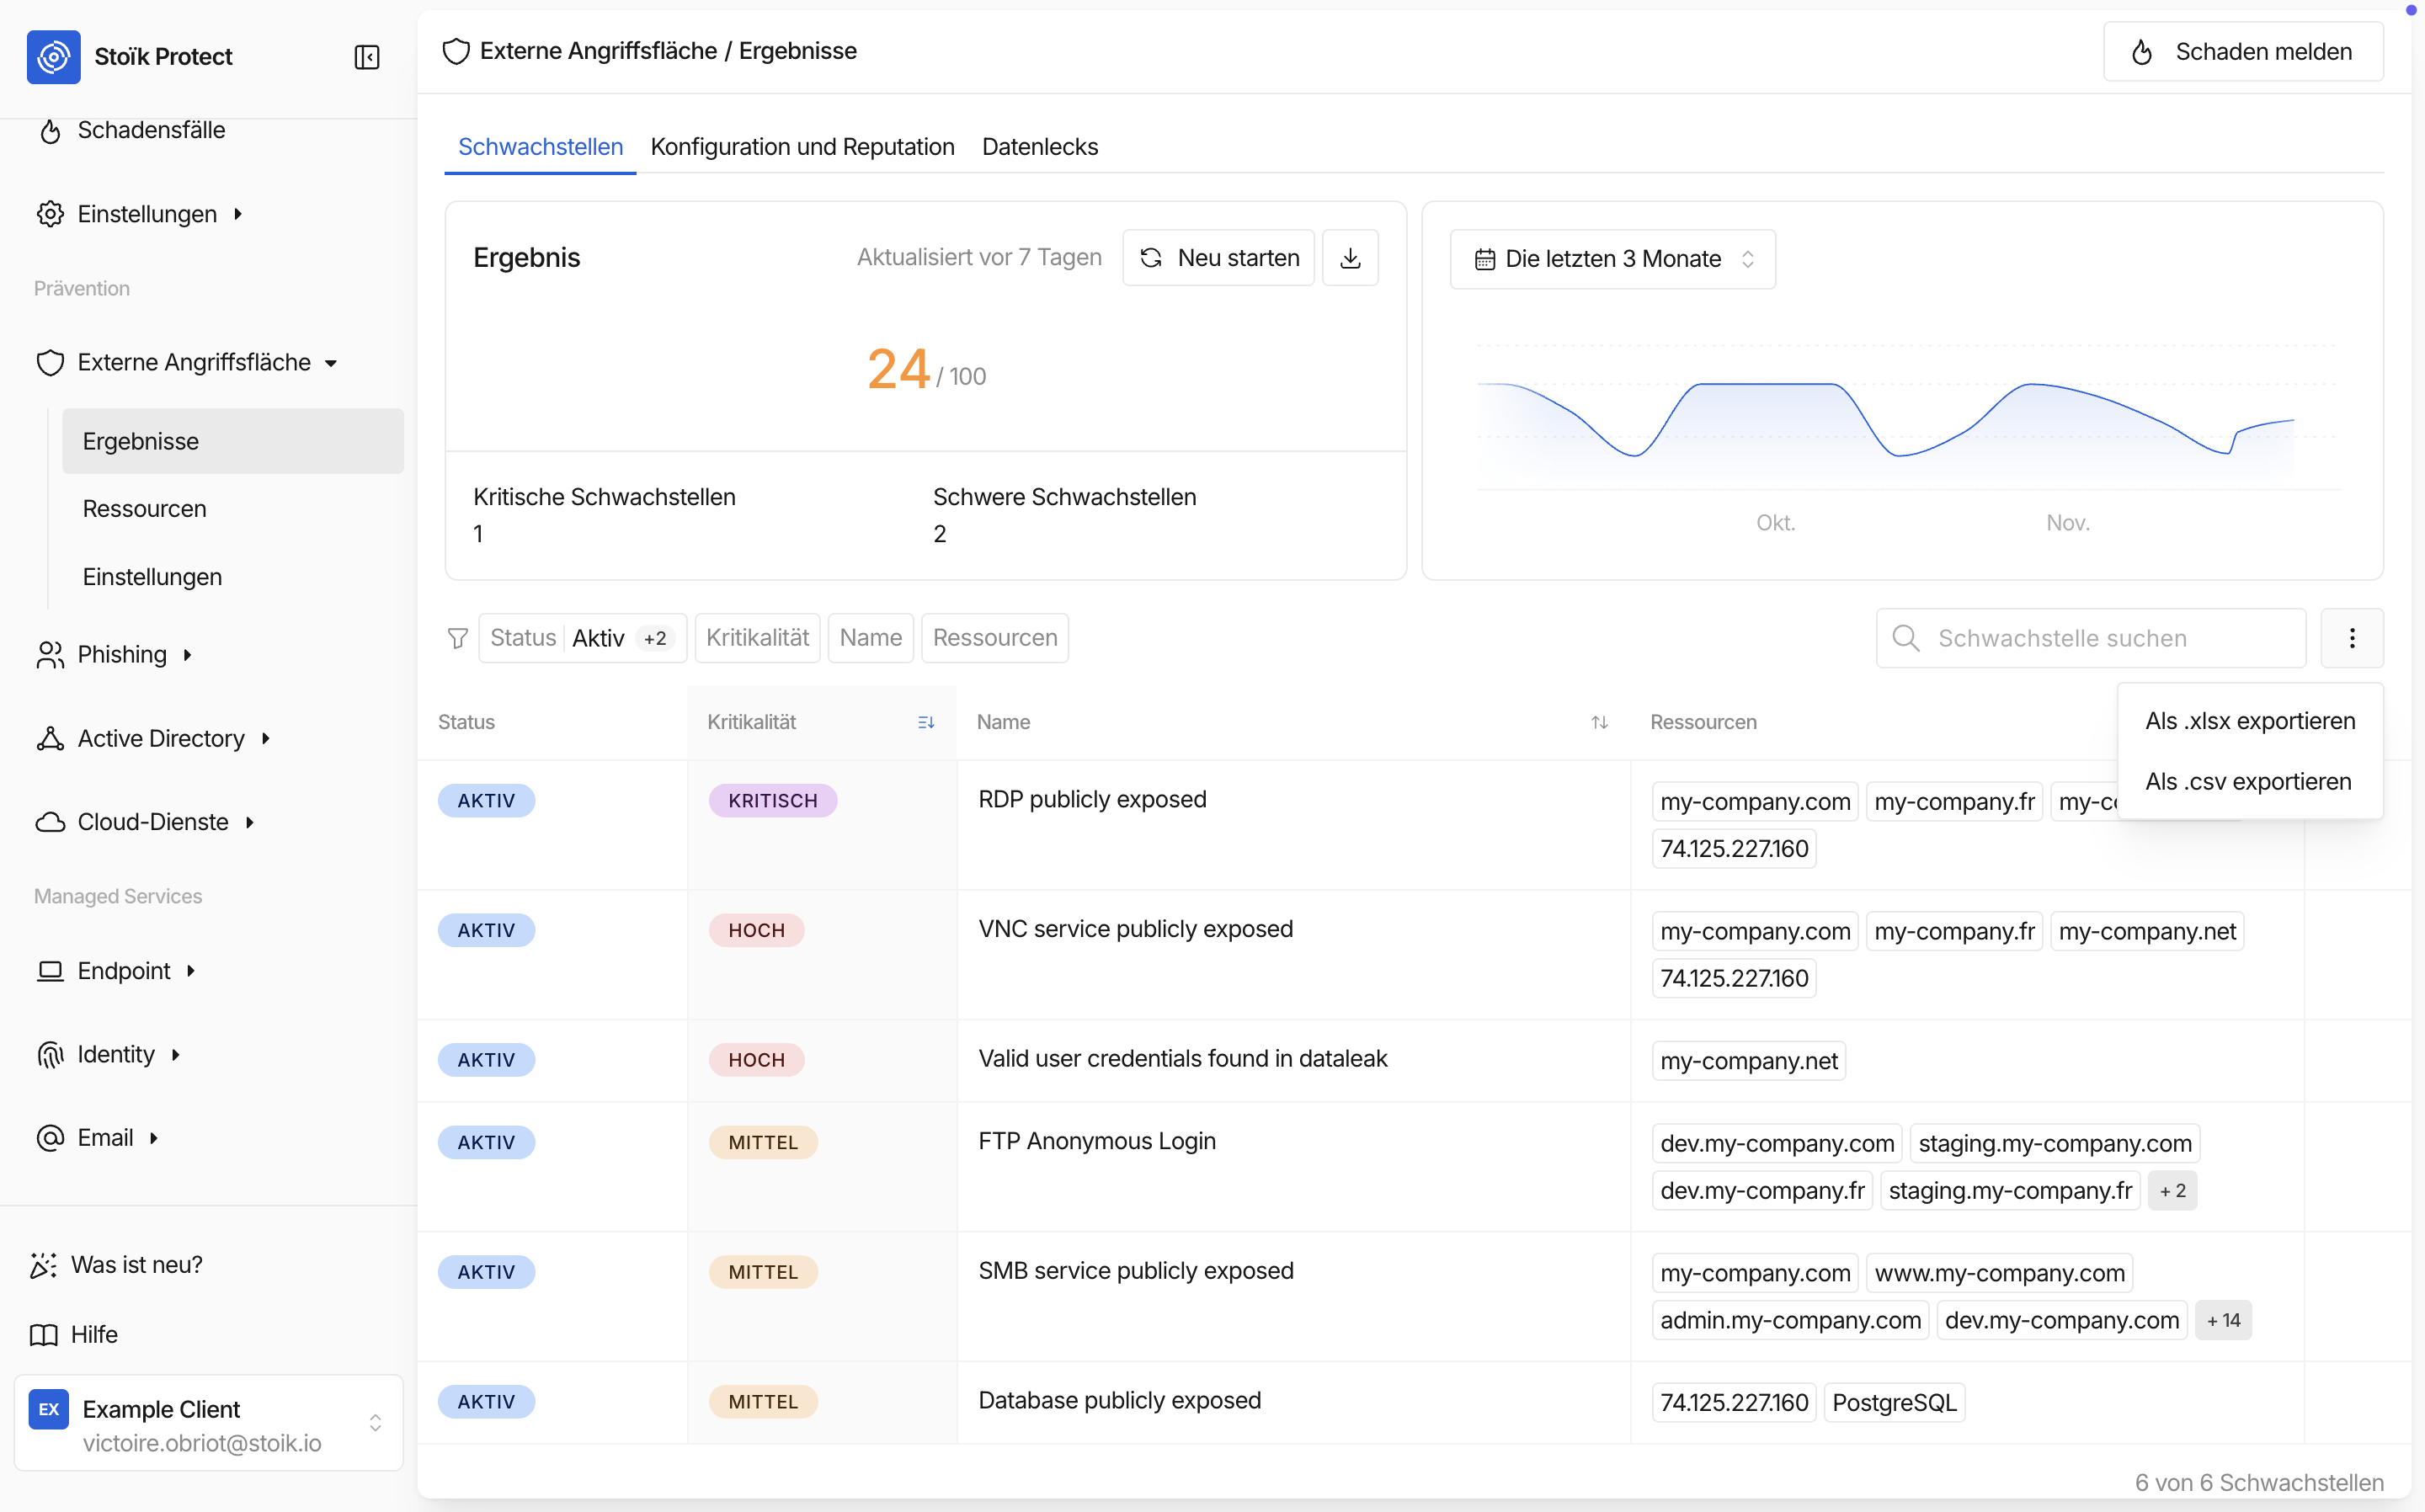Open the Kritikalität filter chip
Screen dimensions: 2425x1512
757,638
